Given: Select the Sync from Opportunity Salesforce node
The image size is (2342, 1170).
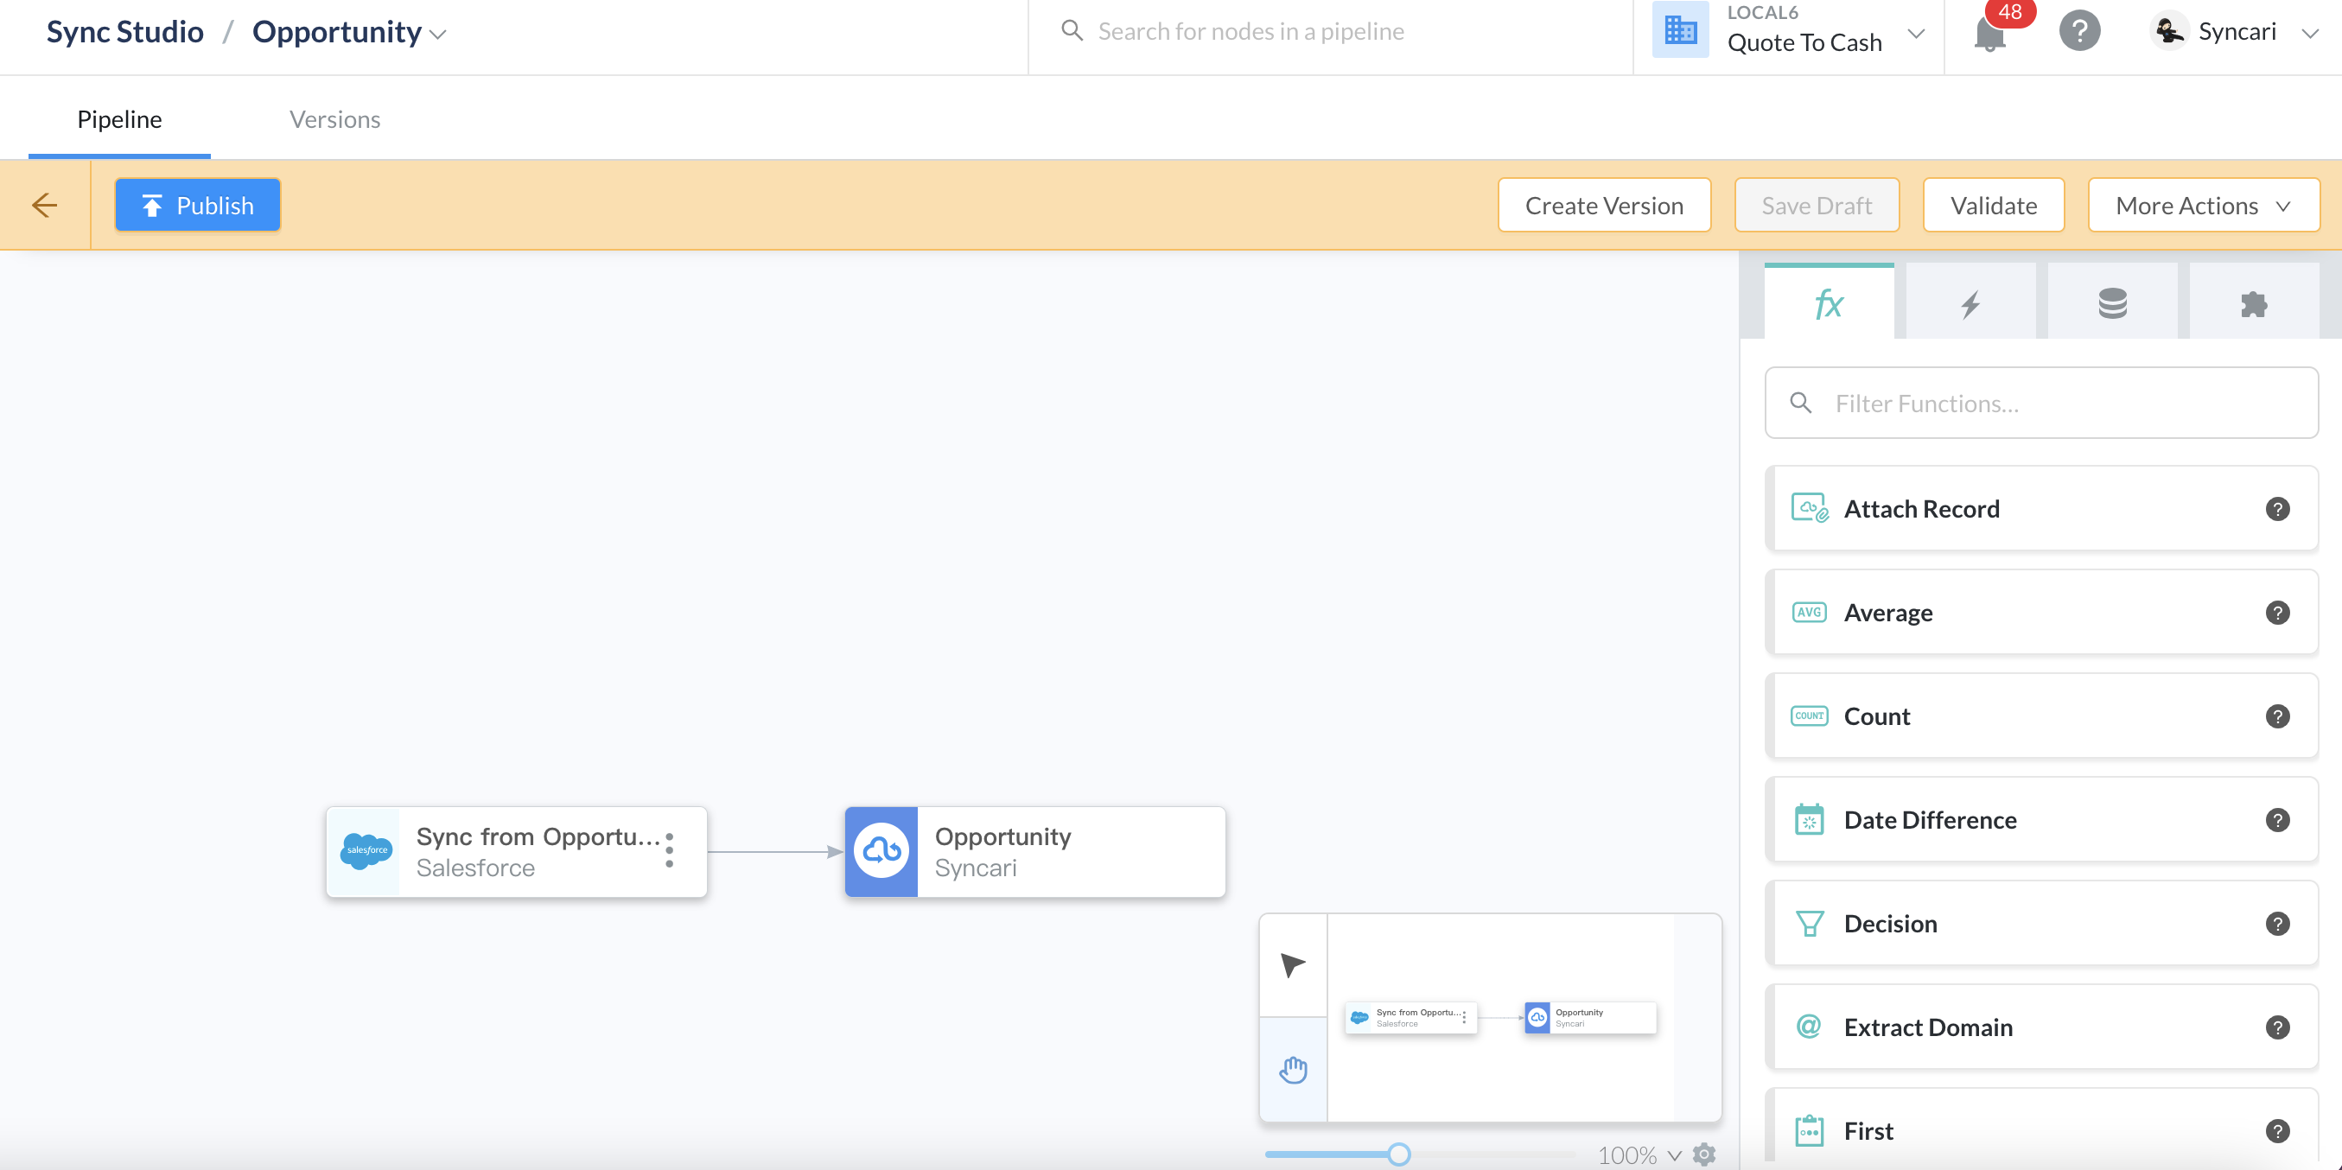Looking at the screenshot, I should tap(517, 852).
